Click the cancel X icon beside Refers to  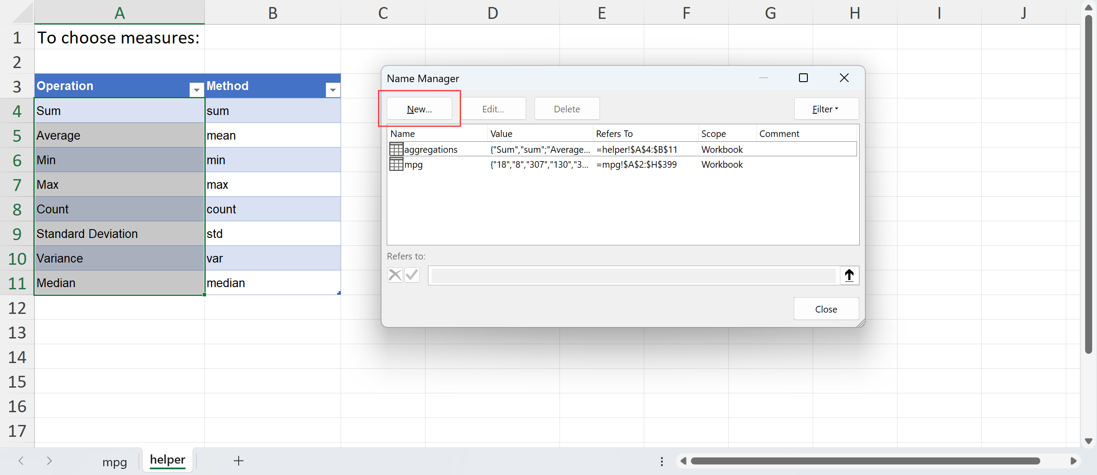(x=395, y=275)
